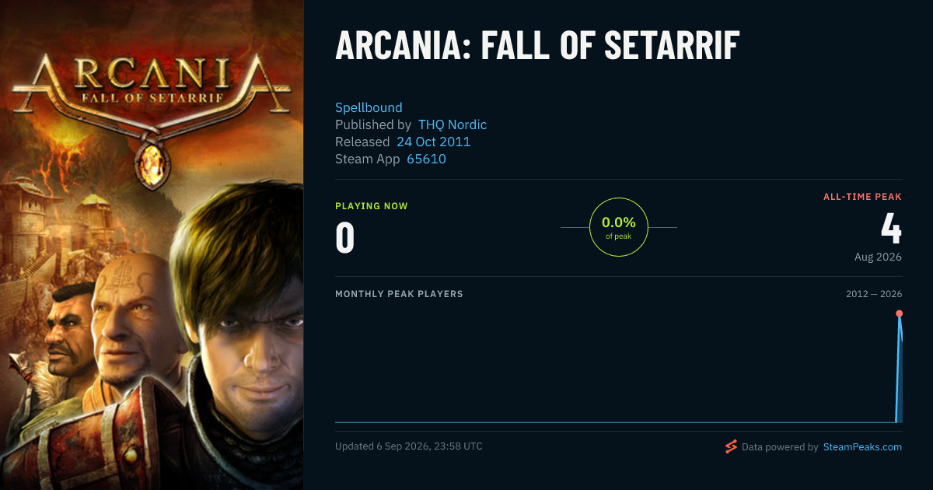The height and width of the screenshot is (490, 933).
Task: Click the red peak marker on the chart
Action: [x=899, y=313]
